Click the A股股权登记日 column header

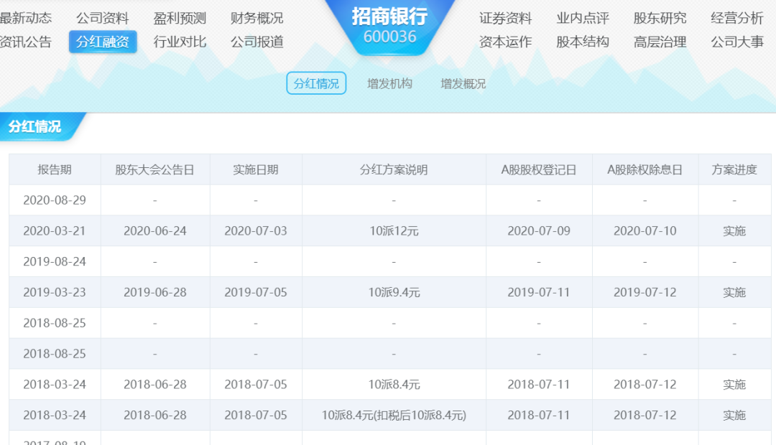(x=539, y=169)
